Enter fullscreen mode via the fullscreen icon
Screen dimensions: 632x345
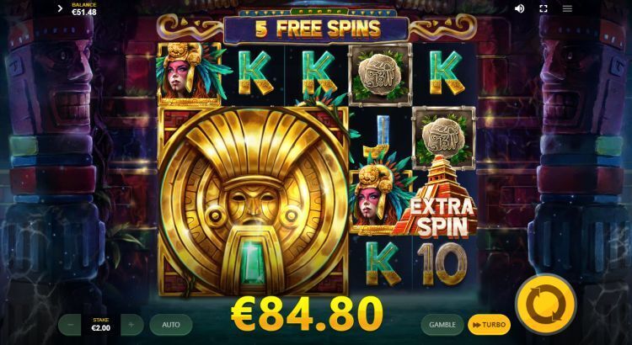[544, 8]
